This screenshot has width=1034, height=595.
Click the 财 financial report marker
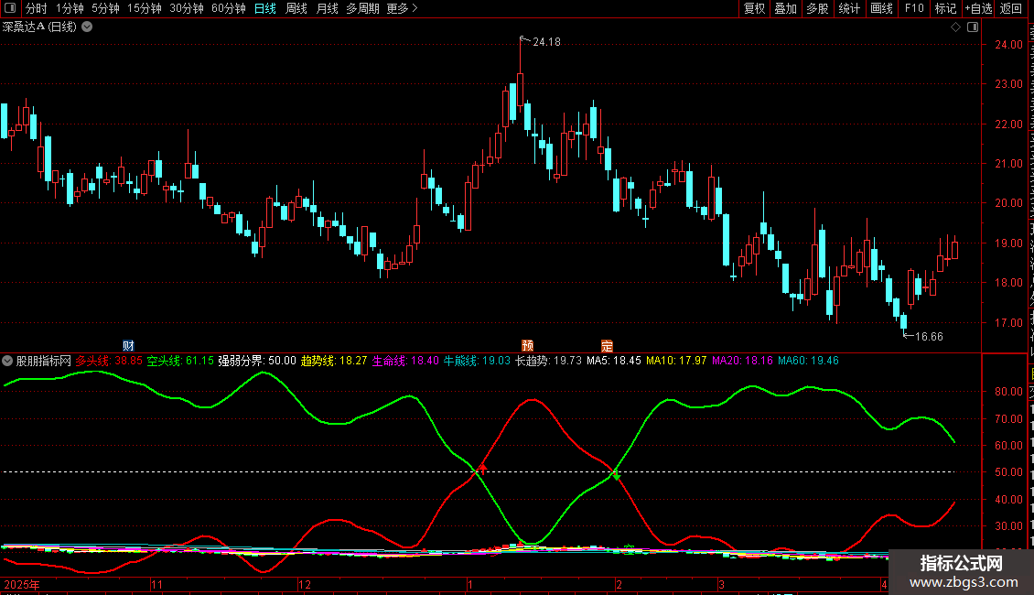pos(129,346)
